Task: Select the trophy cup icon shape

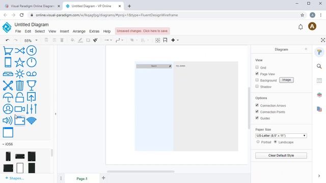Action: [x=32, y=85]
